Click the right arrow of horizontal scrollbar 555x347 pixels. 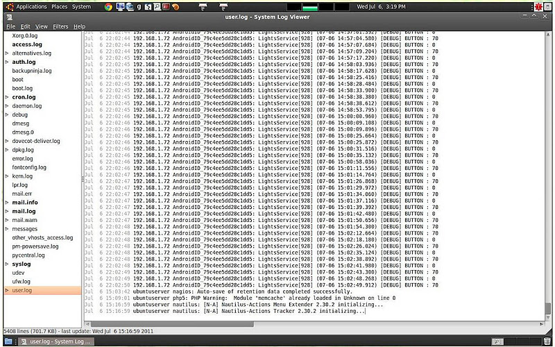click(x=541, y=324)
